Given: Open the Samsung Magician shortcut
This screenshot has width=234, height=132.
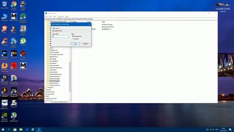Looking at the screenshot, I should [x=14, y=92].
